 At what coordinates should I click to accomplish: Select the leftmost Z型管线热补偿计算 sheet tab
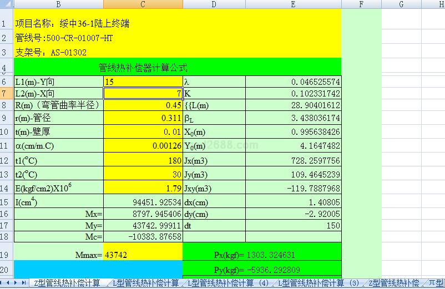(x=67, y=283)
